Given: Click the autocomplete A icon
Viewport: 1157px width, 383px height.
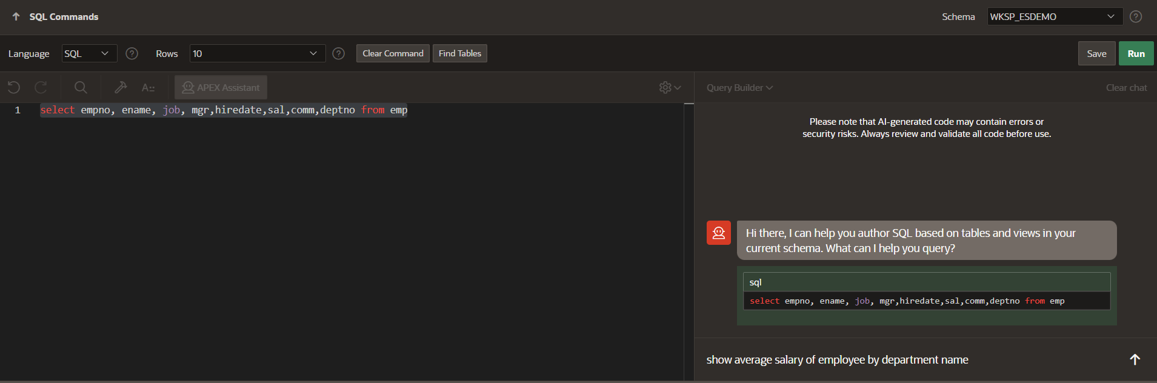Looking at the screenshot, I should (148, 87).
